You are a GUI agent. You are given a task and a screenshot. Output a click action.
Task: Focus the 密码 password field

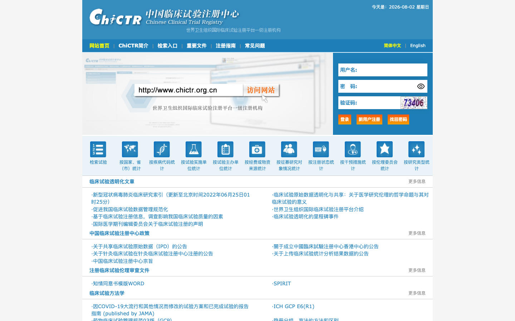[x=383, y=86]
